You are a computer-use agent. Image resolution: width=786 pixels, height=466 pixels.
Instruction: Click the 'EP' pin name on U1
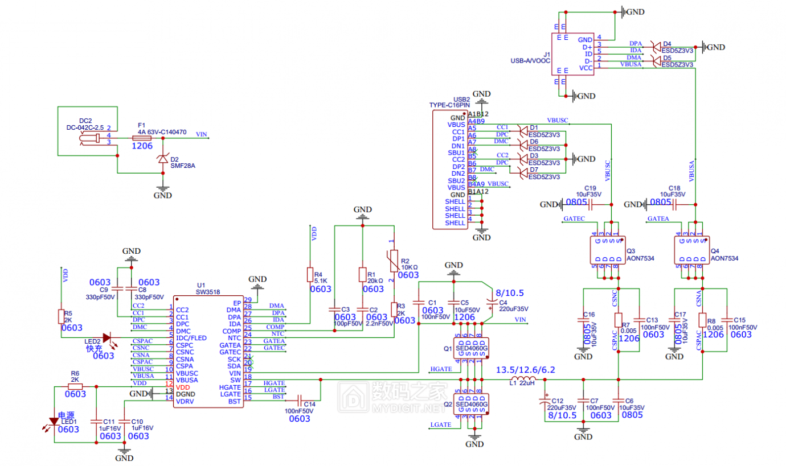coord(237,303)
